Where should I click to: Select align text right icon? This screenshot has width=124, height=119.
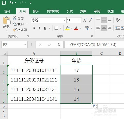click(x=110, y=28)
